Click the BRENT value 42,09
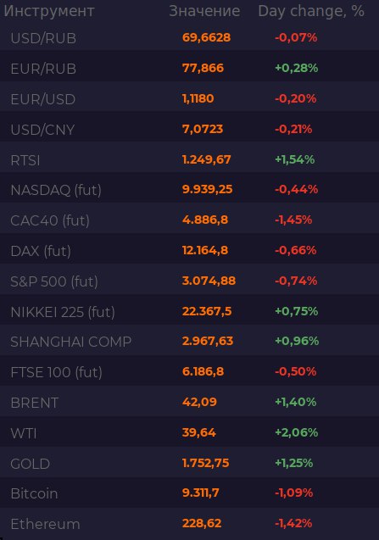The image size is (379, 540). click(199, 402)
